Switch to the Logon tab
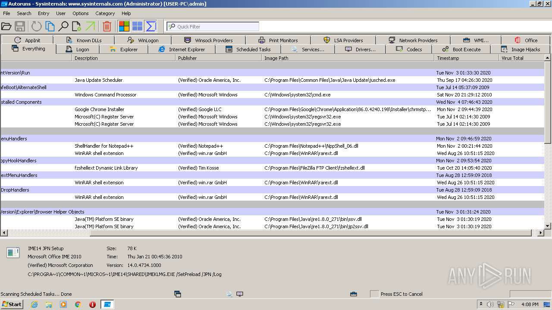Screen dimensions: 552x310 [x=77, y=50]
